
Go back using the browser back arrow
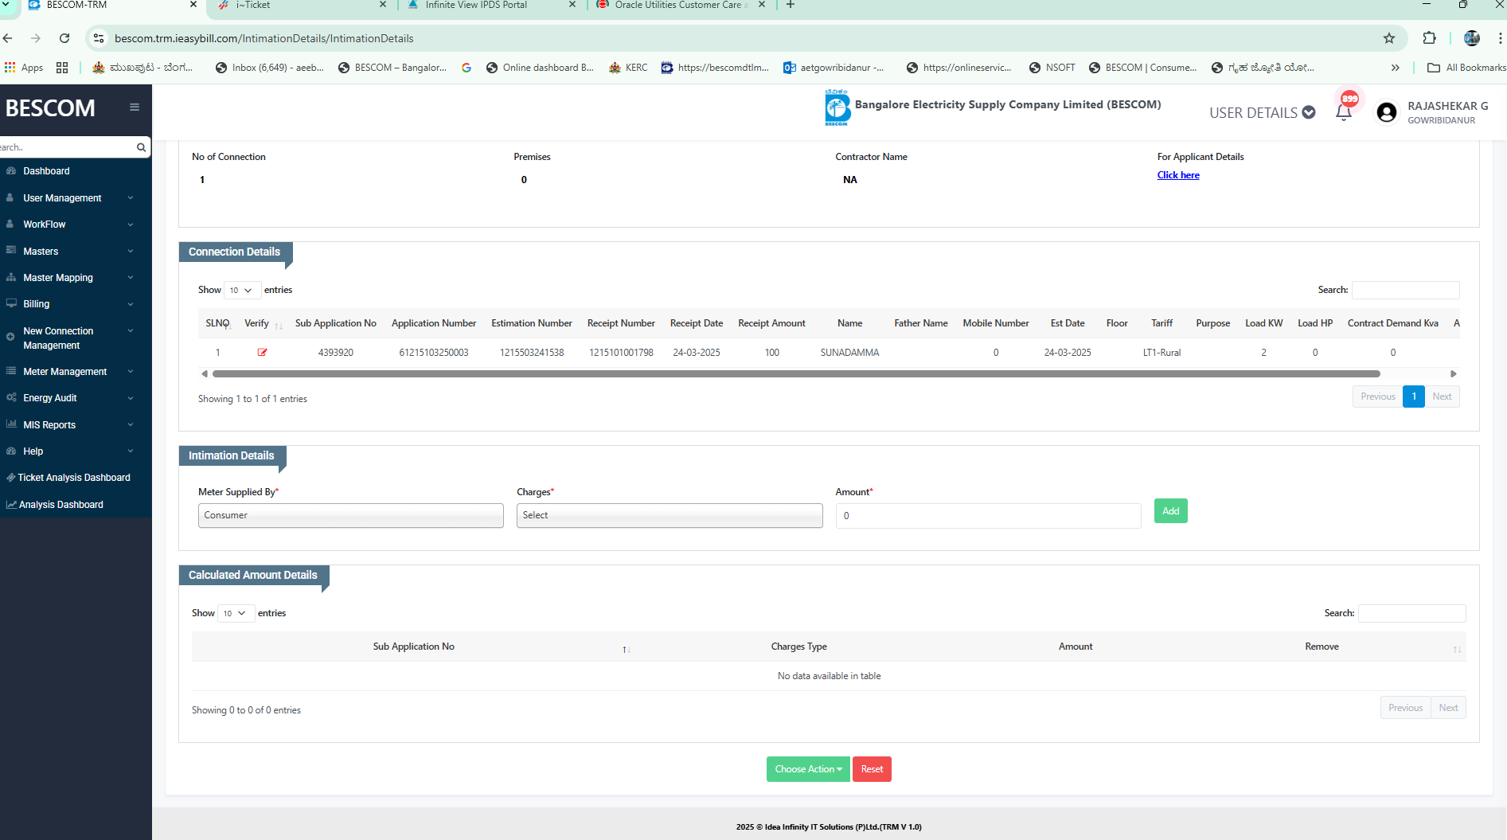click(8, 38)
